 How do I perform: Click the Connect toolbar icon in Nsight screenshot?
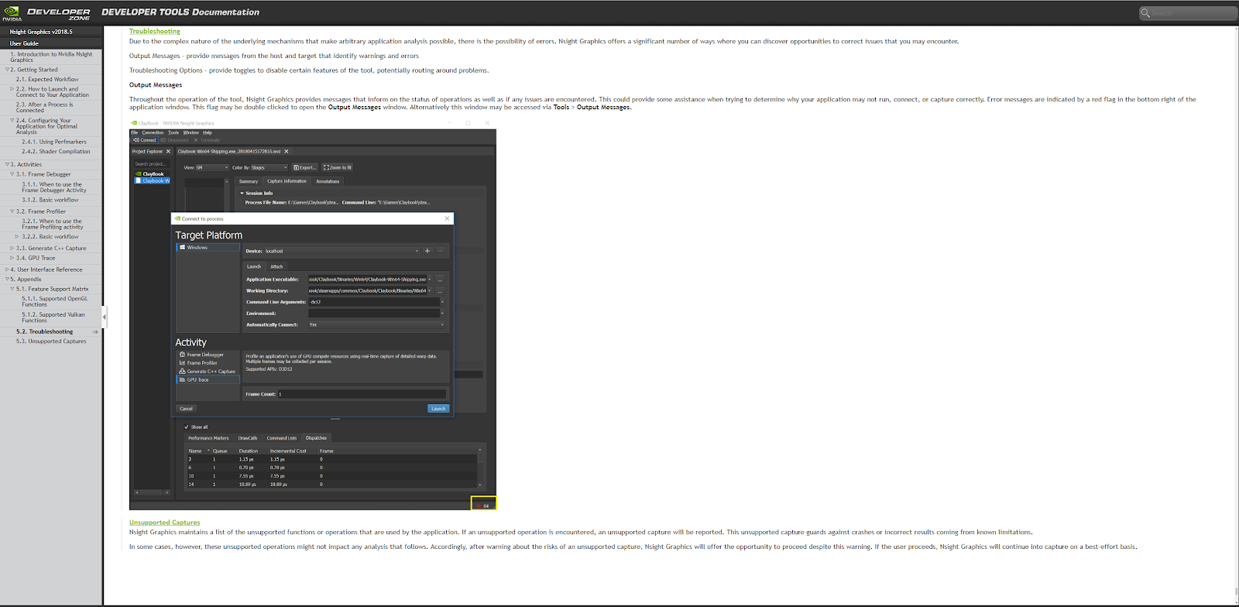(145, 140)
